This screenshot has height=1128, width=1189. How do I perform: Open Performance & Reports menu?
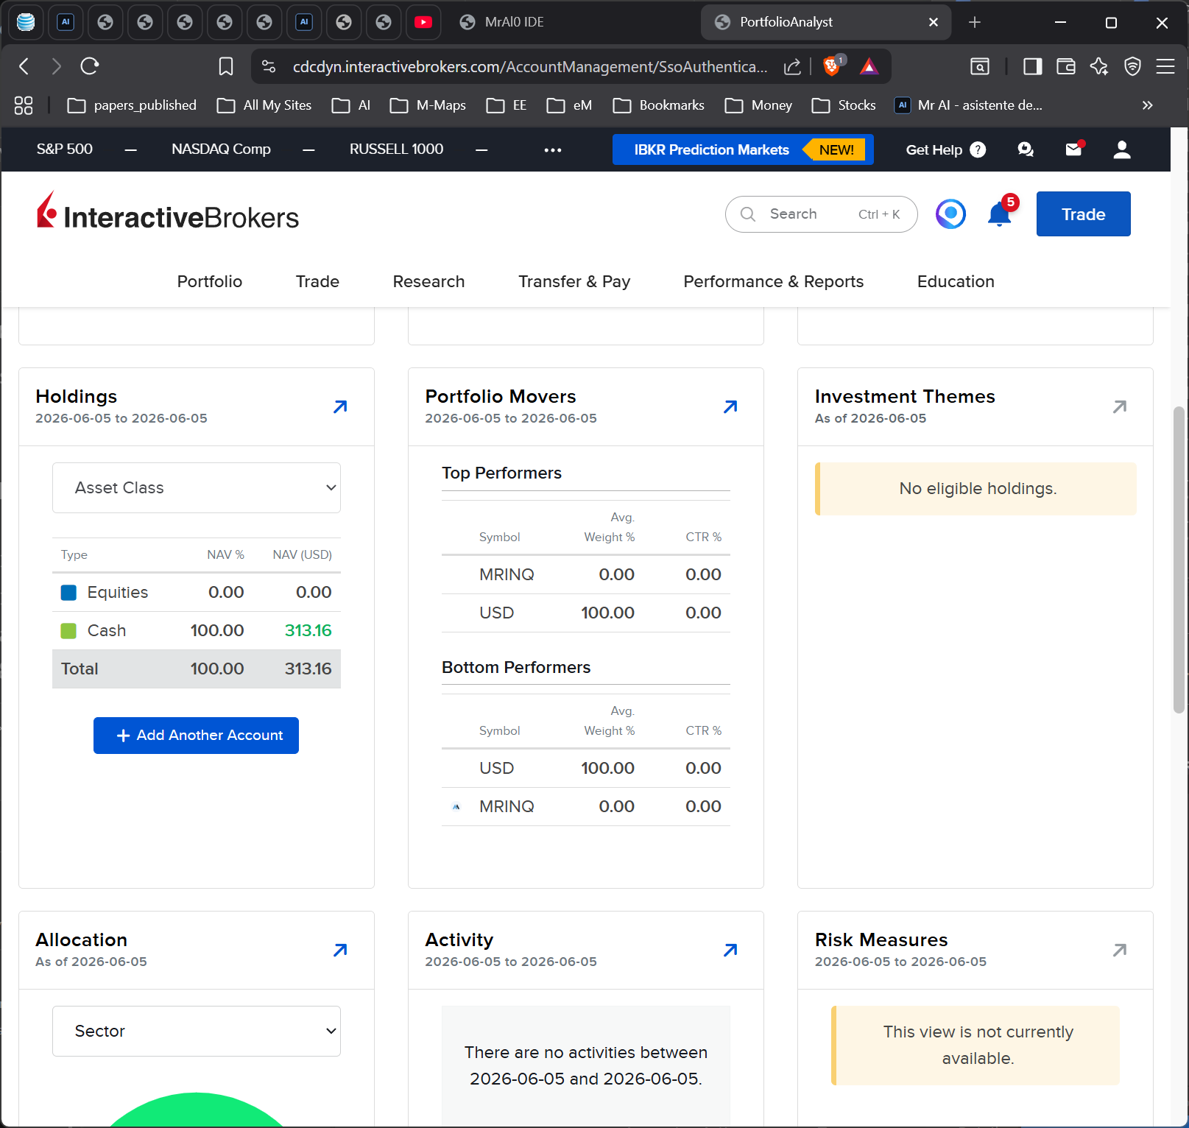click(773, 281)
